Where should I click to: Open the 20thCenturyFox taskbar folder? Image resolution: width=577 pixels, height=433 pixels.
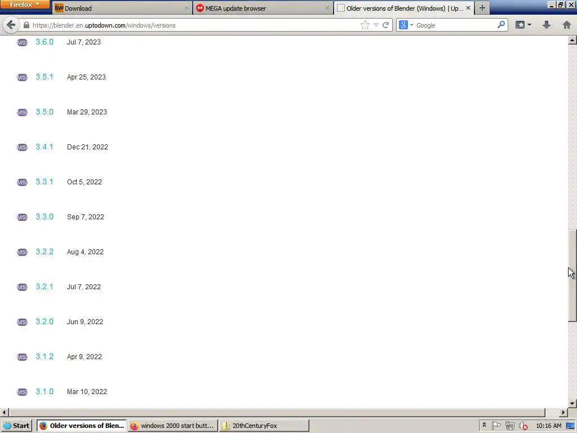pos(264,426)
